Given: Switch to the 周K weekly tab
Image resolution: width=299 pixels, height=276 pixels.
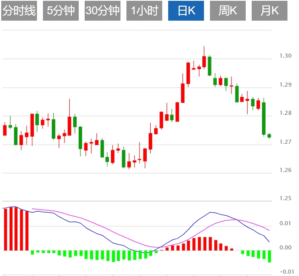Looking at the screenshot, I should click(228, 11).
